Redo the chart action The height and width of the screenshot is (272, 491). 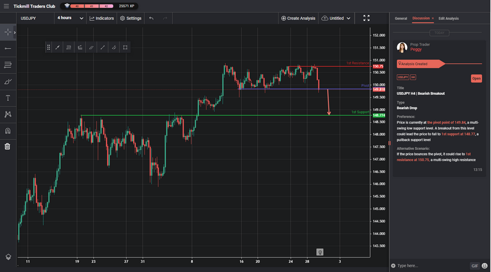coord(165,19)
